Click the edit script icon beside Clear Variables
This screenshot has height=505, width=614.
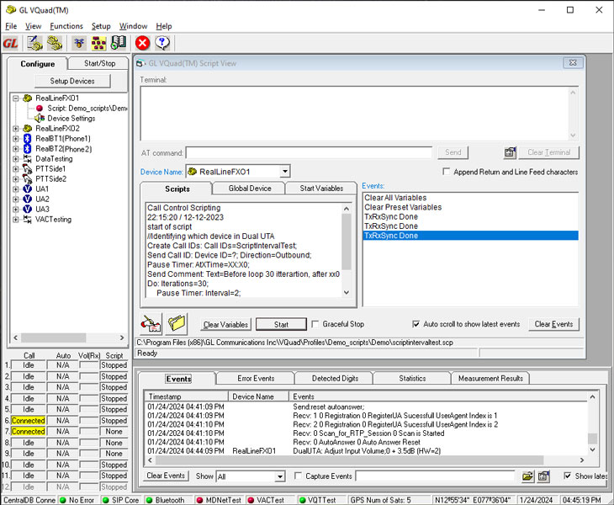pyautogui.click(x=151, y=323)
